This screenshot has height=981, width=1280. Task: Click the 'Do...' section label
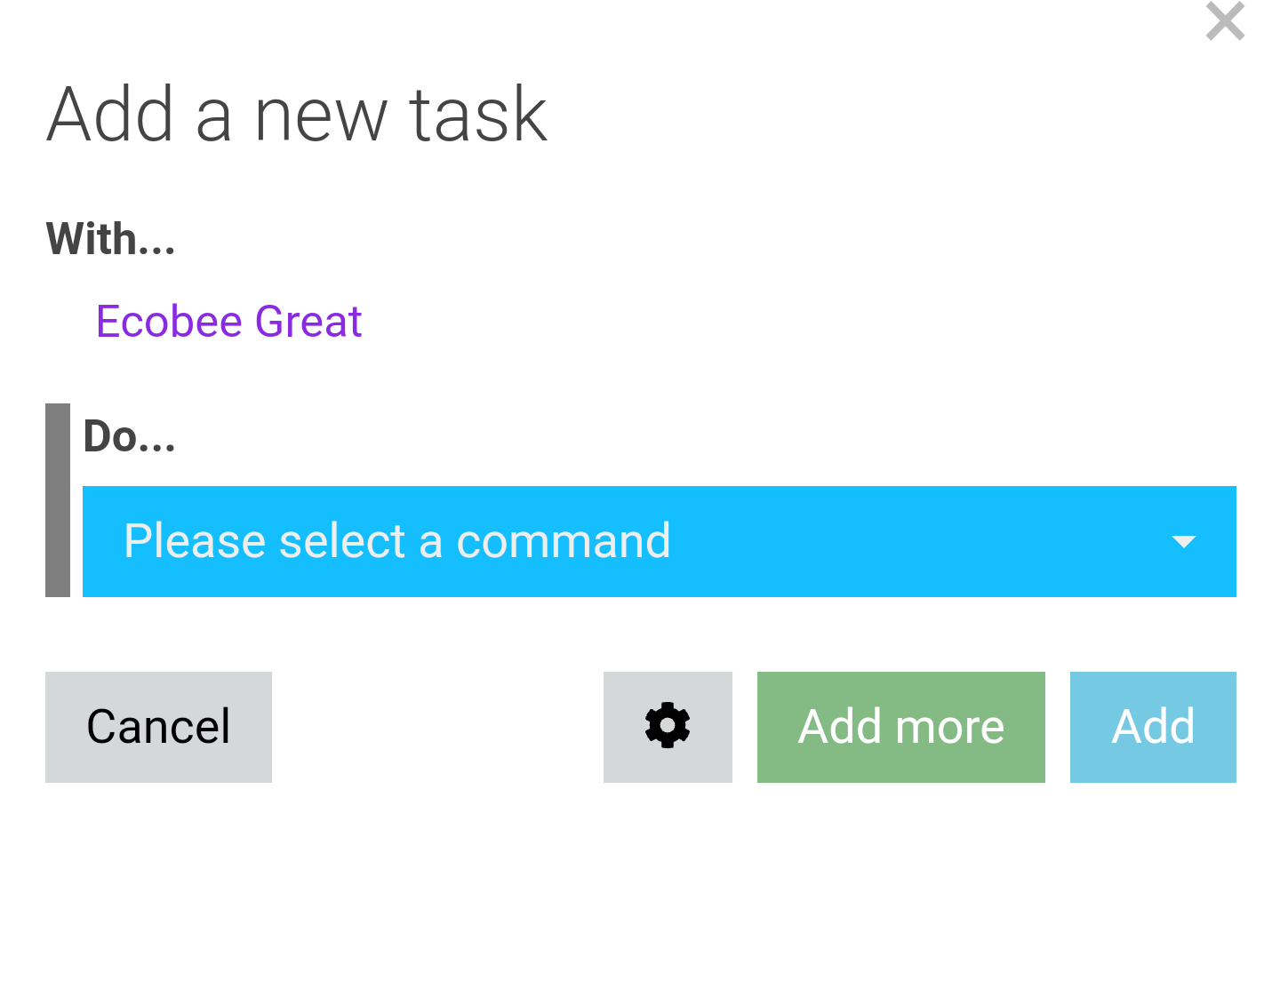(x=130, y=436)
